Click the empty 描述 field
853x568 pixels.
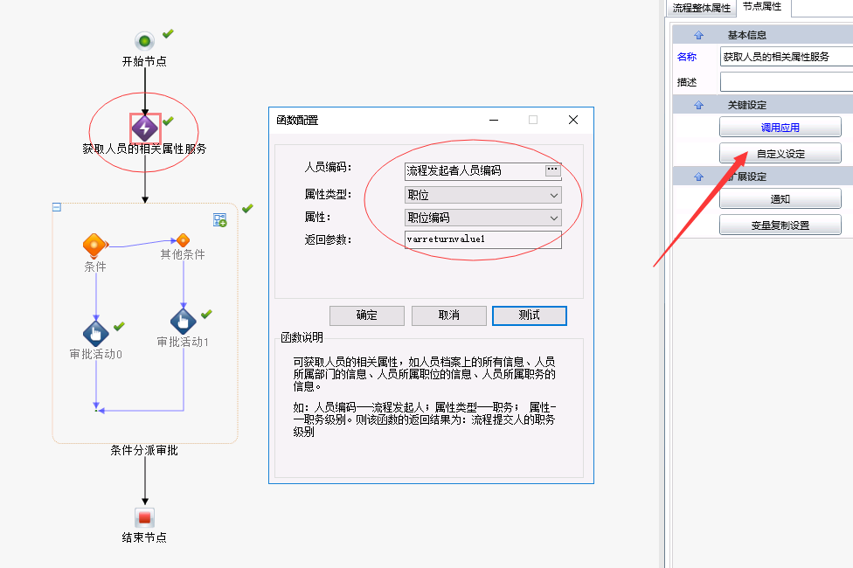[787, 82]
